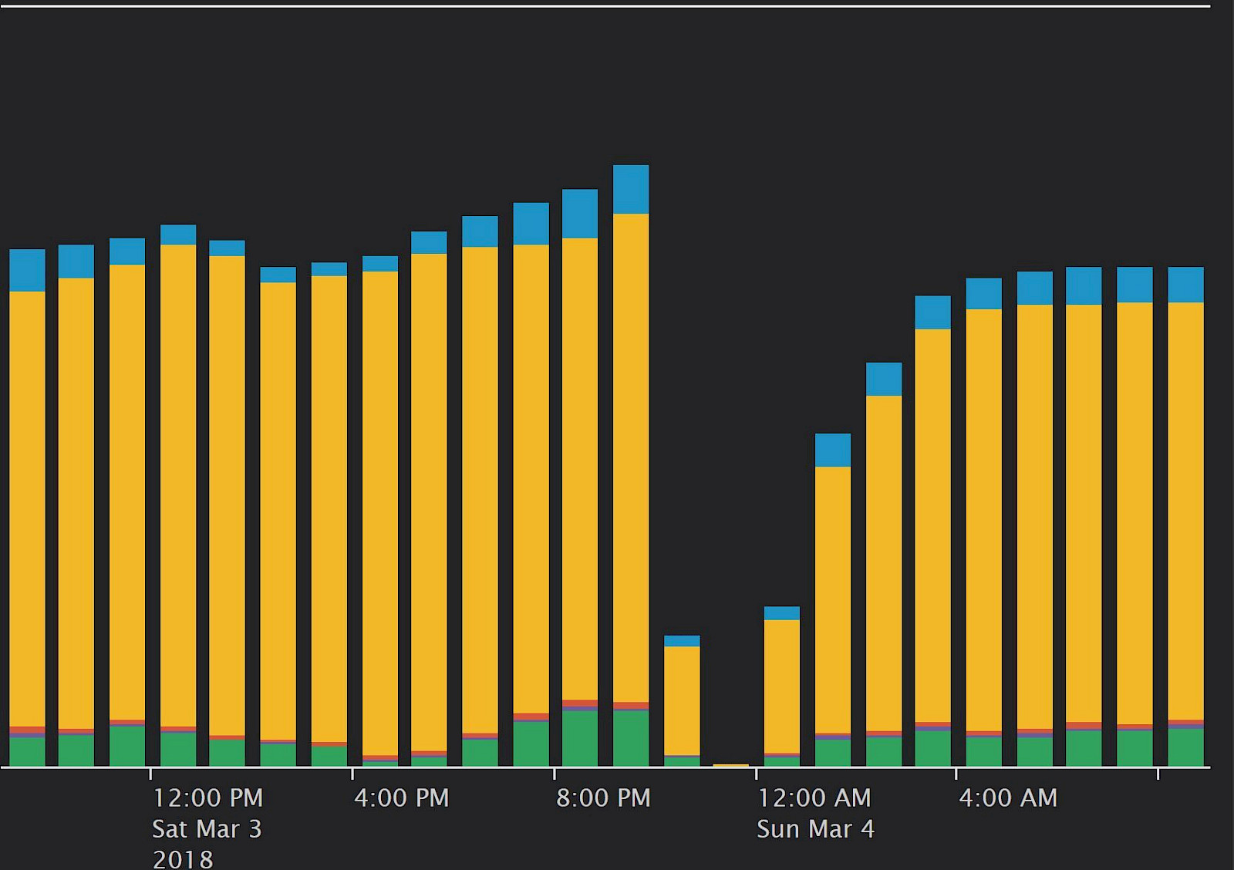This screenshot has width=1234, height=870.
Task: Click the tiny flat bar just before 12:00 AM
Action: tap(731, 765)
